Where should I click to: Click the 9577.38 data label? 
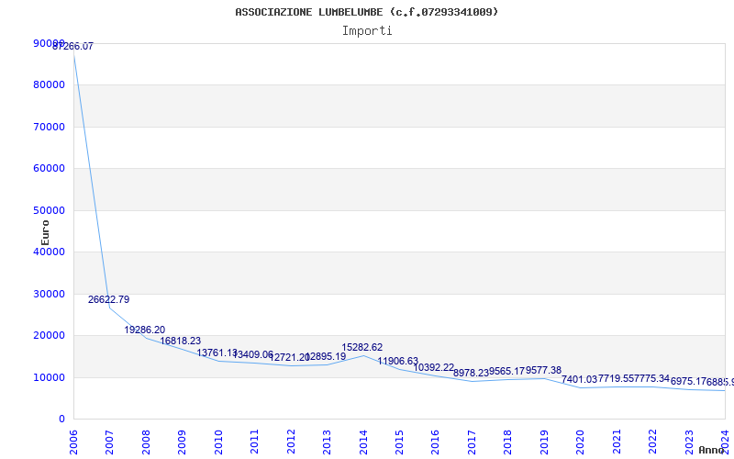click(543, 371)
